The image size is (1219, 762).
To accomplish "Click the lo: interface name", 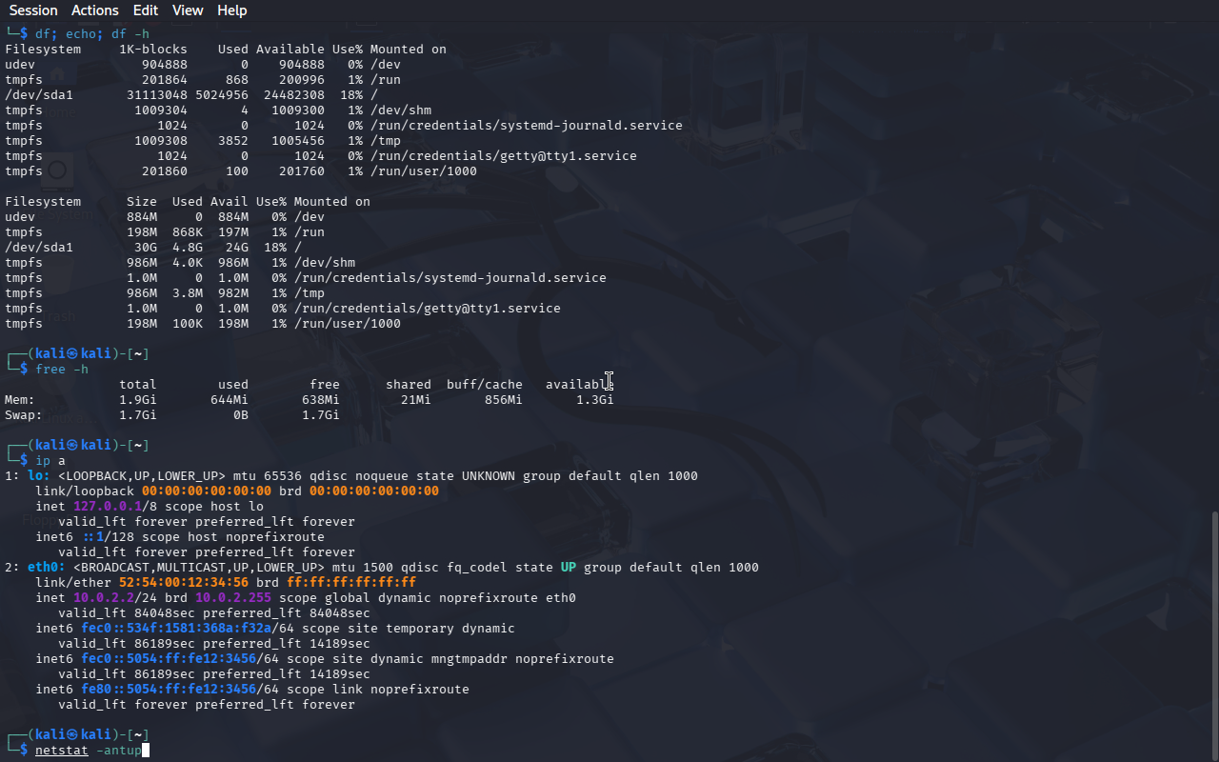I will point(38,476).
